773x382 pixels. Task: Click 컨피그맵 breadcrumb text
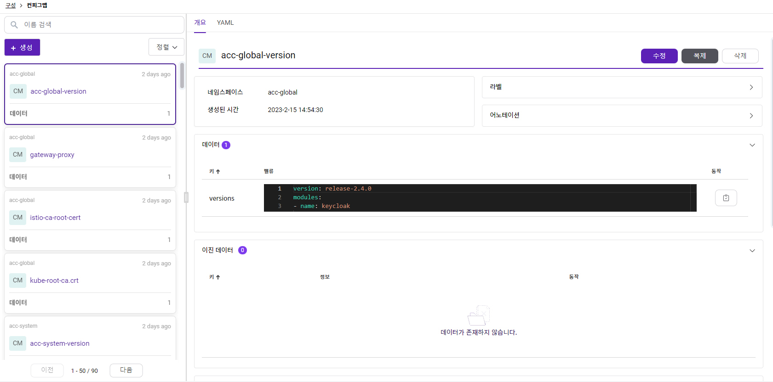(x=37, y=6)
